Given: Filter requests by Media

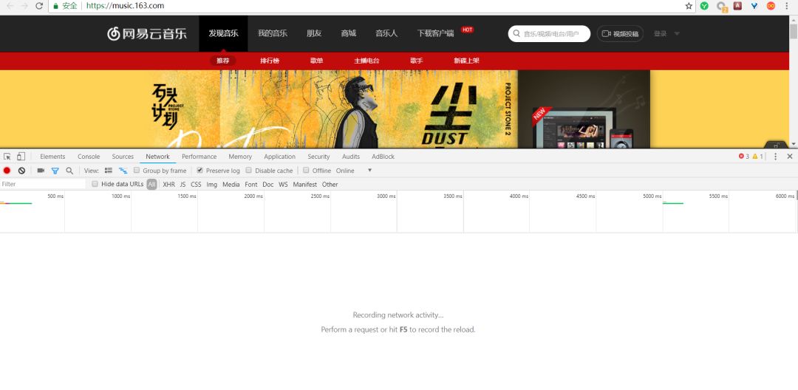Looking at the screenshot, I should [x=231, y=185].
